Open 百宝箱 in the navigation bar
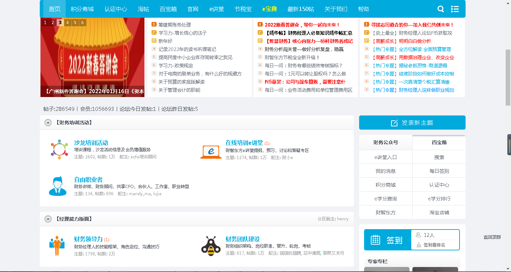This screenshot has width=511, height=272. coord(168,9)
